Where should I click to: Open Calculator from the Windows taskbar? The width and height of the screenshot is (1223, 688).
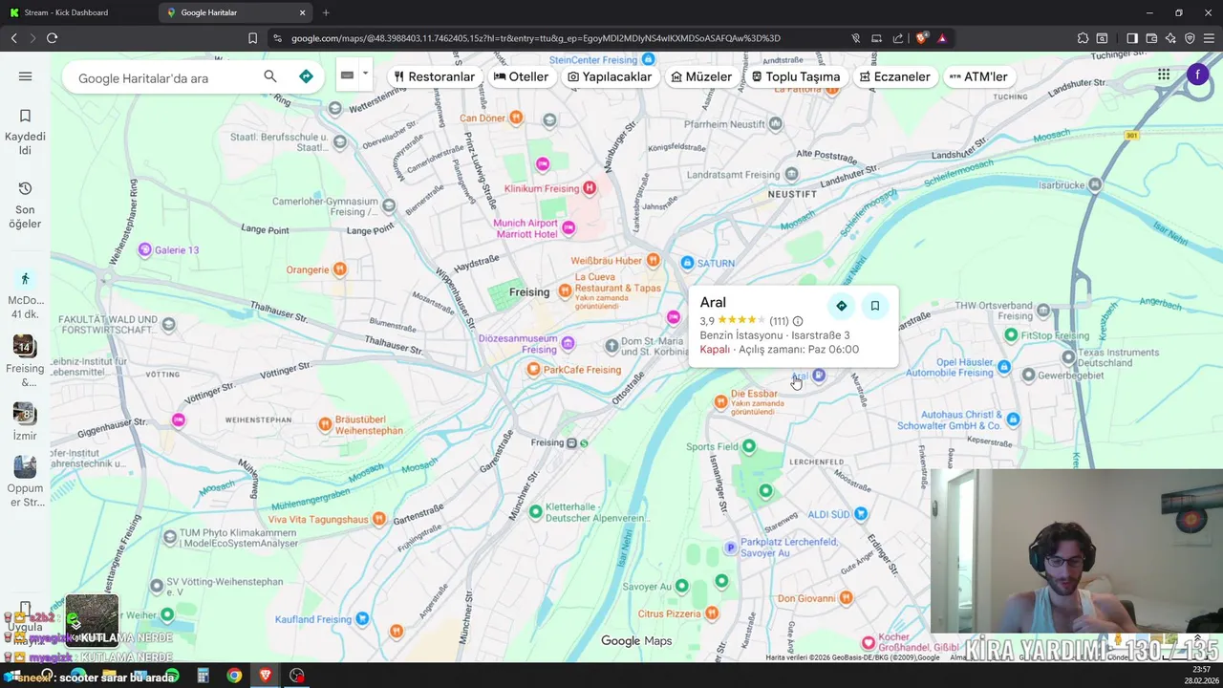click(x=203, y=676)
